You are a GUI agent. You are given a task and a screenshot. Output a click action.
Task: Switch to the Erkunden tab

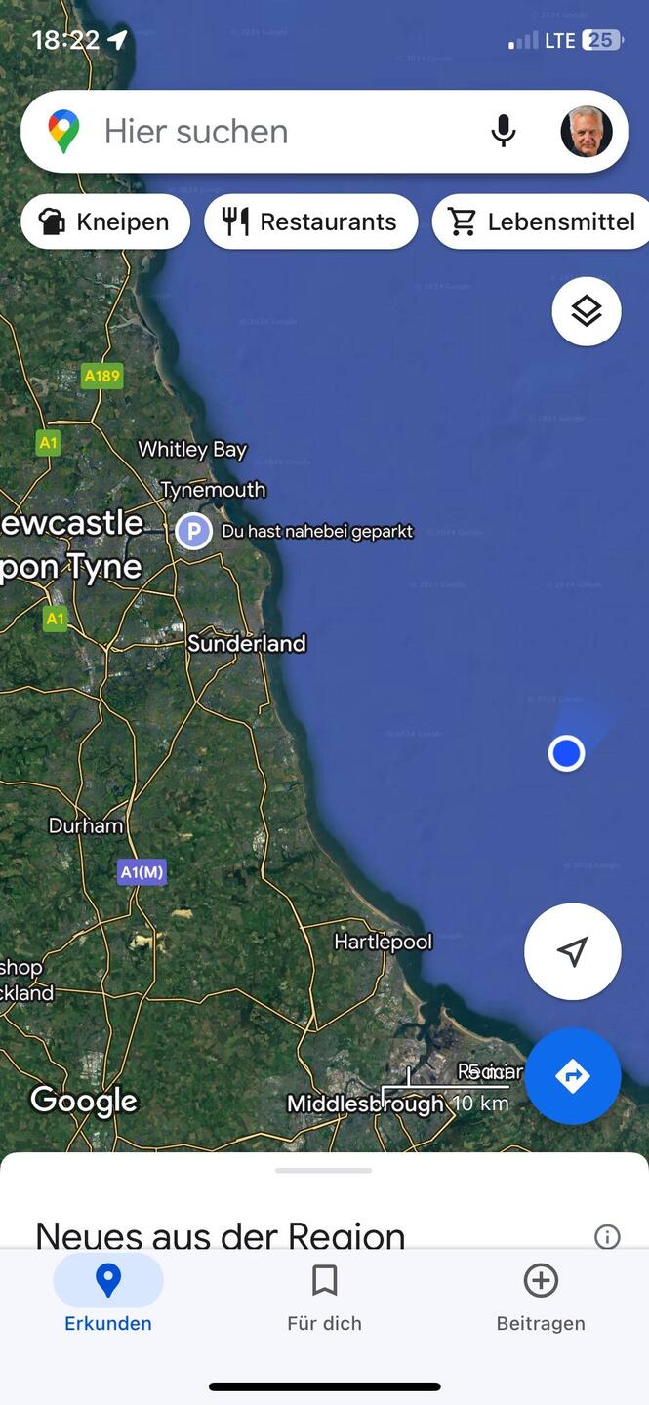pyautogui.click(x=108, y=1297)
